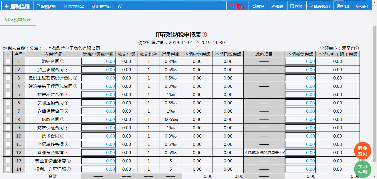The image size is (377, 179).
Task: Check the box for row 7 仓储保管合同
Action: point(8,111)
